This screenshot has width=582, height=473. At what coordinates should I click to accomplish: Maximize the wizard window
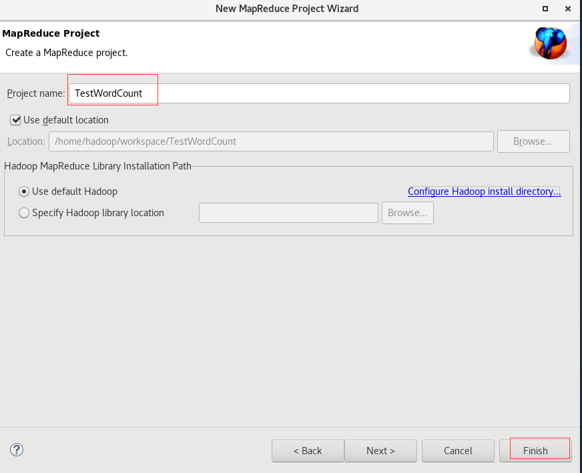pos(545,9)
